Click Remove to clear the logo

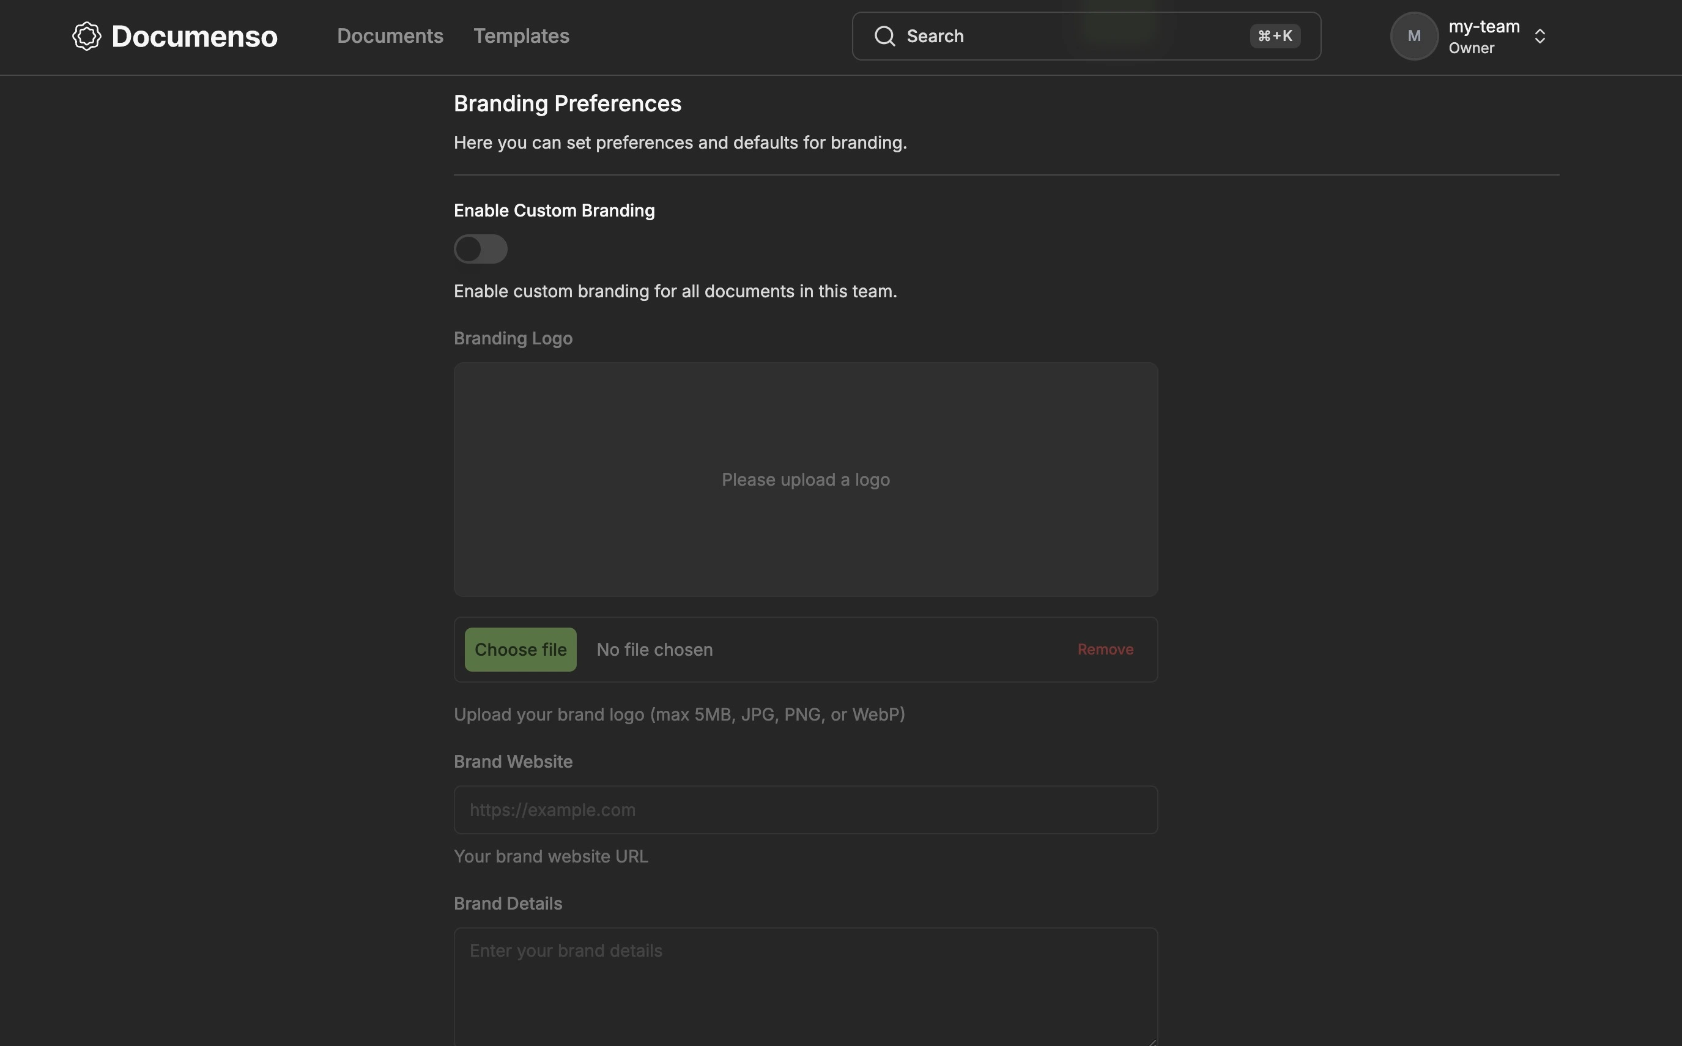coord(1105,650)
